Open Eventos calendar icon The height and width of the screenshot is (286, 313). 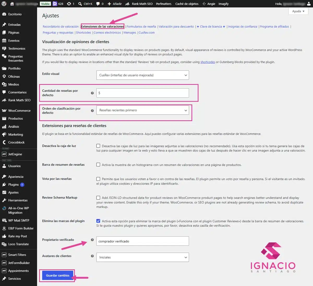click(4, 40)
